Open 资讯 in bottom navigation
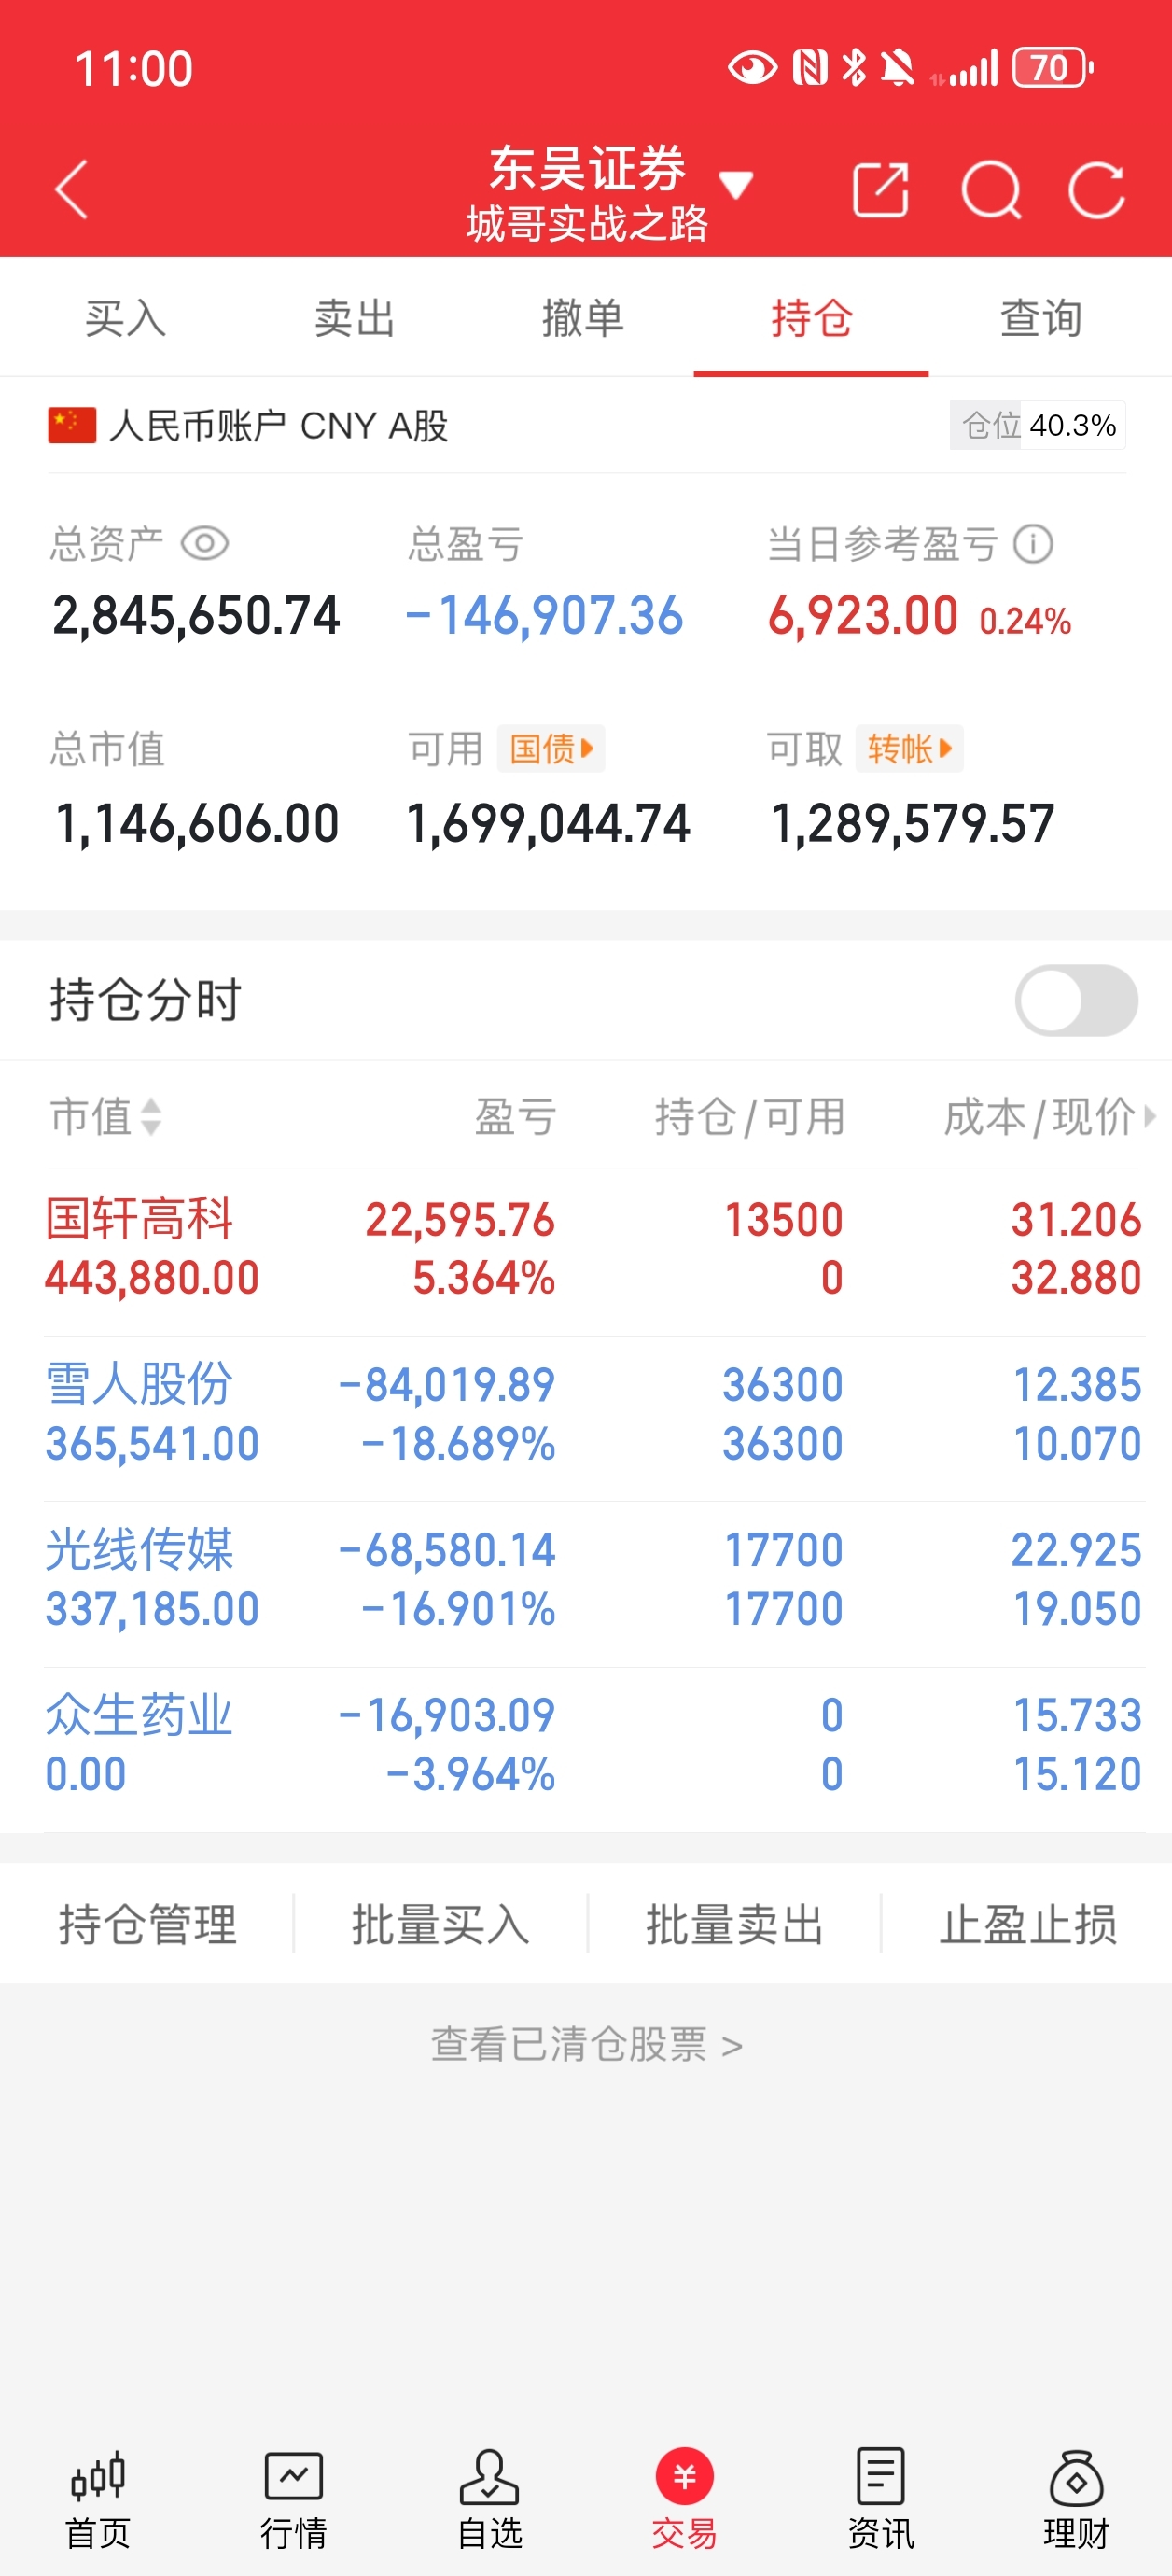Viewport: 1172px width, 2576px height. (x=880, y=2500)
